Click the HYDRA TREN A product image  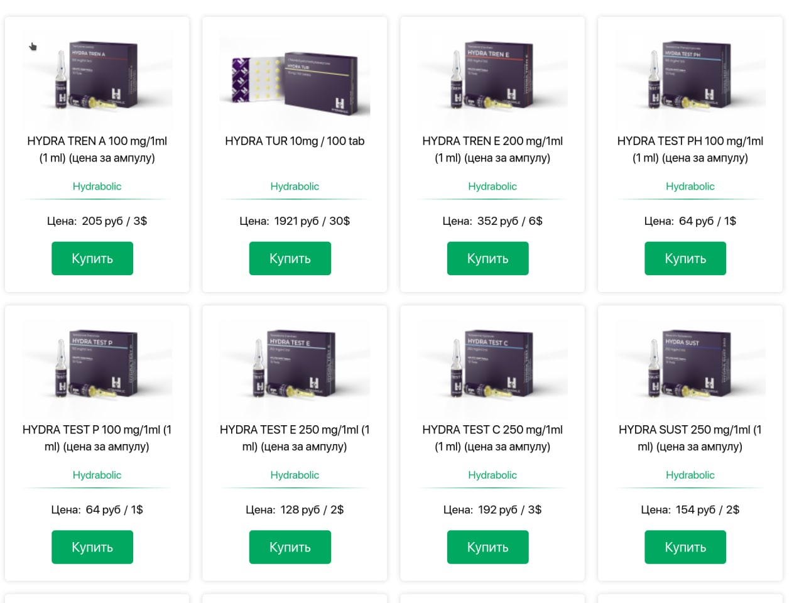[97, 79]
